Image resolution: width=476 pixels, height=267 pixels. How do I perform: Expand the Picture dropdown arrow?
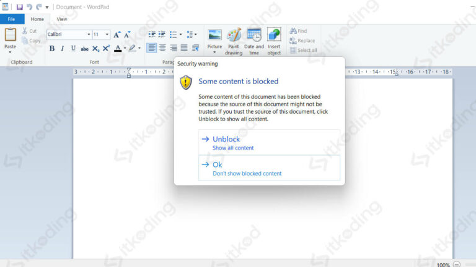[214, 52]
